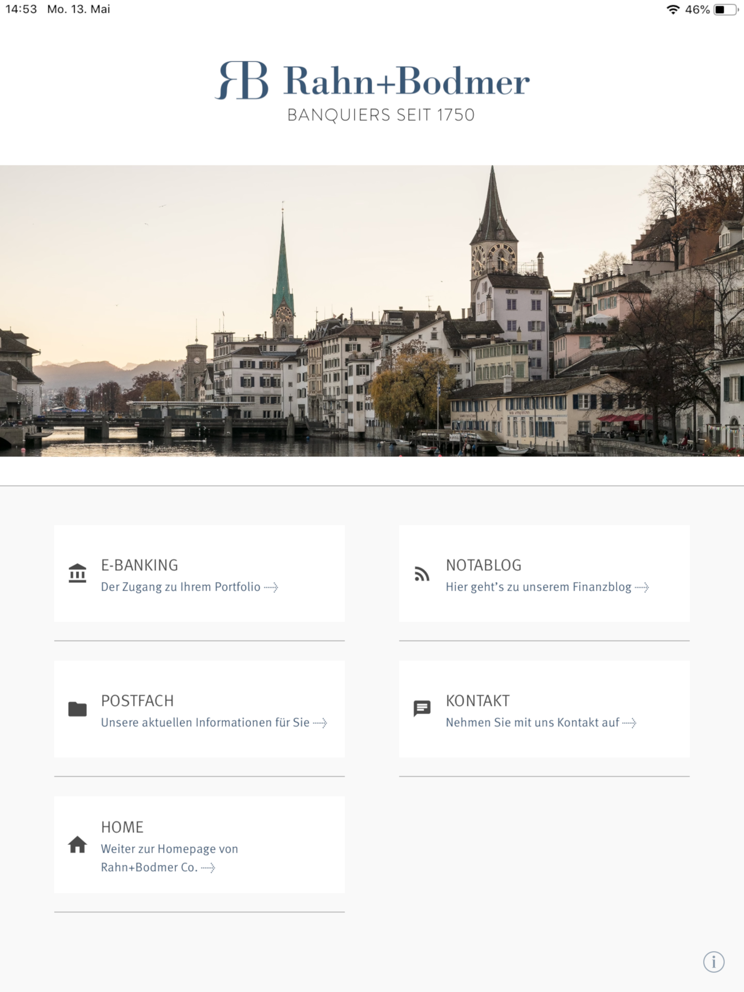Tap the Zurich skyline banner photo
744x992 pixels.
tap(372, 311)
